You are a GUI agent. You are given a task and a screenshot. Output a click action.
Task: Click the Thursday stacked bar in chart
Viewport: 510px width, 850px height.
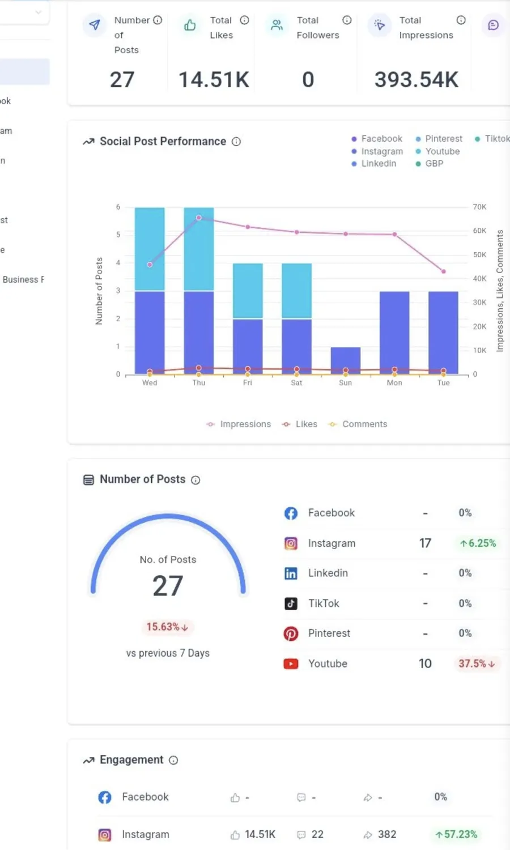[x=199, y=291]
